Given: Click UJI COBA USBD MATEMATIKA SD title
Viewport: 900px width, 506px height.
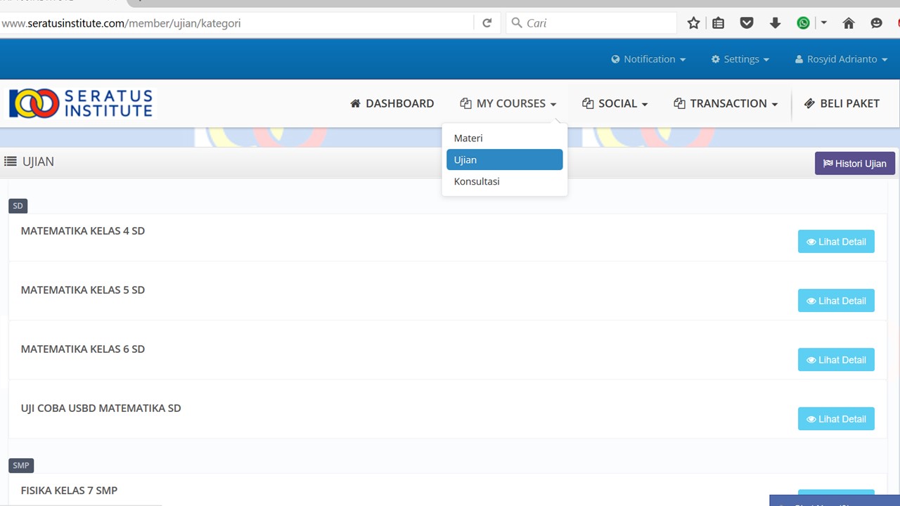Looking at the screenshot, I should pos(101,408).
